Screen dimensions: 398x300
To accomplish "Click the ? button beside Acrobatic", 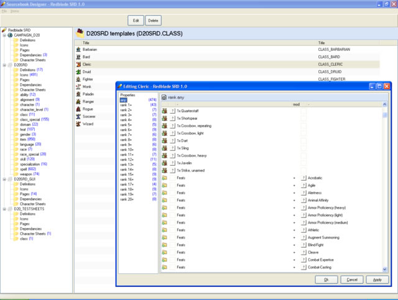I will (x=303, y=178).
